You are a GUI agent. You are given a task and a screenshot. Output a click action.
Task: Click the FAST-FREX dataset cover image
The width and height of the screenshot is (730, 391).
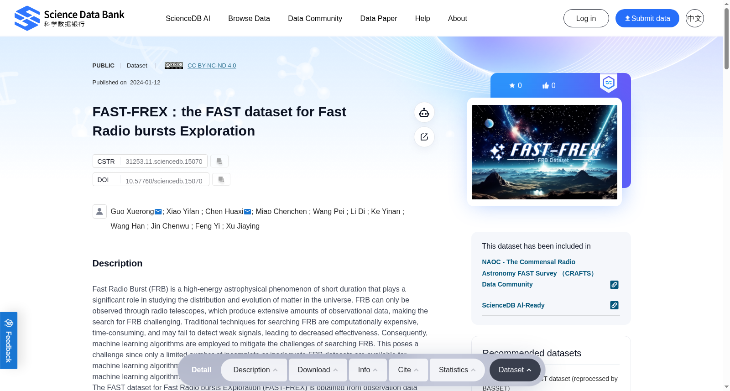pyautogui.click(x=544, y=152)
